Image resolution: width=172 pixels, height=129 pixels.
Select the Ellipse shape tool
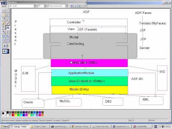(4, 40)
